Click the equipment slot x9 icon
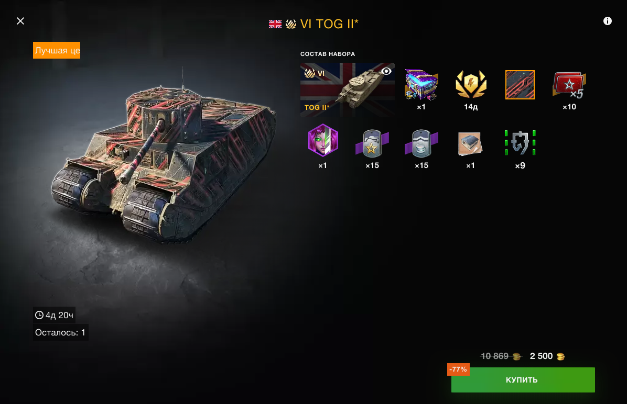 click(x=520, y=142)
